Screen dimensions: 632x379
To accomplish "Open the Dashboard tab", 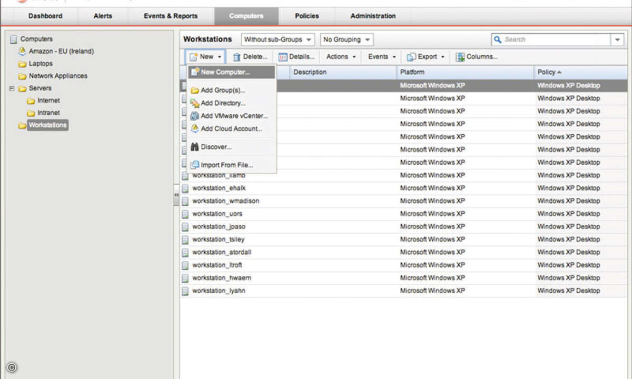I will [45, 16].
